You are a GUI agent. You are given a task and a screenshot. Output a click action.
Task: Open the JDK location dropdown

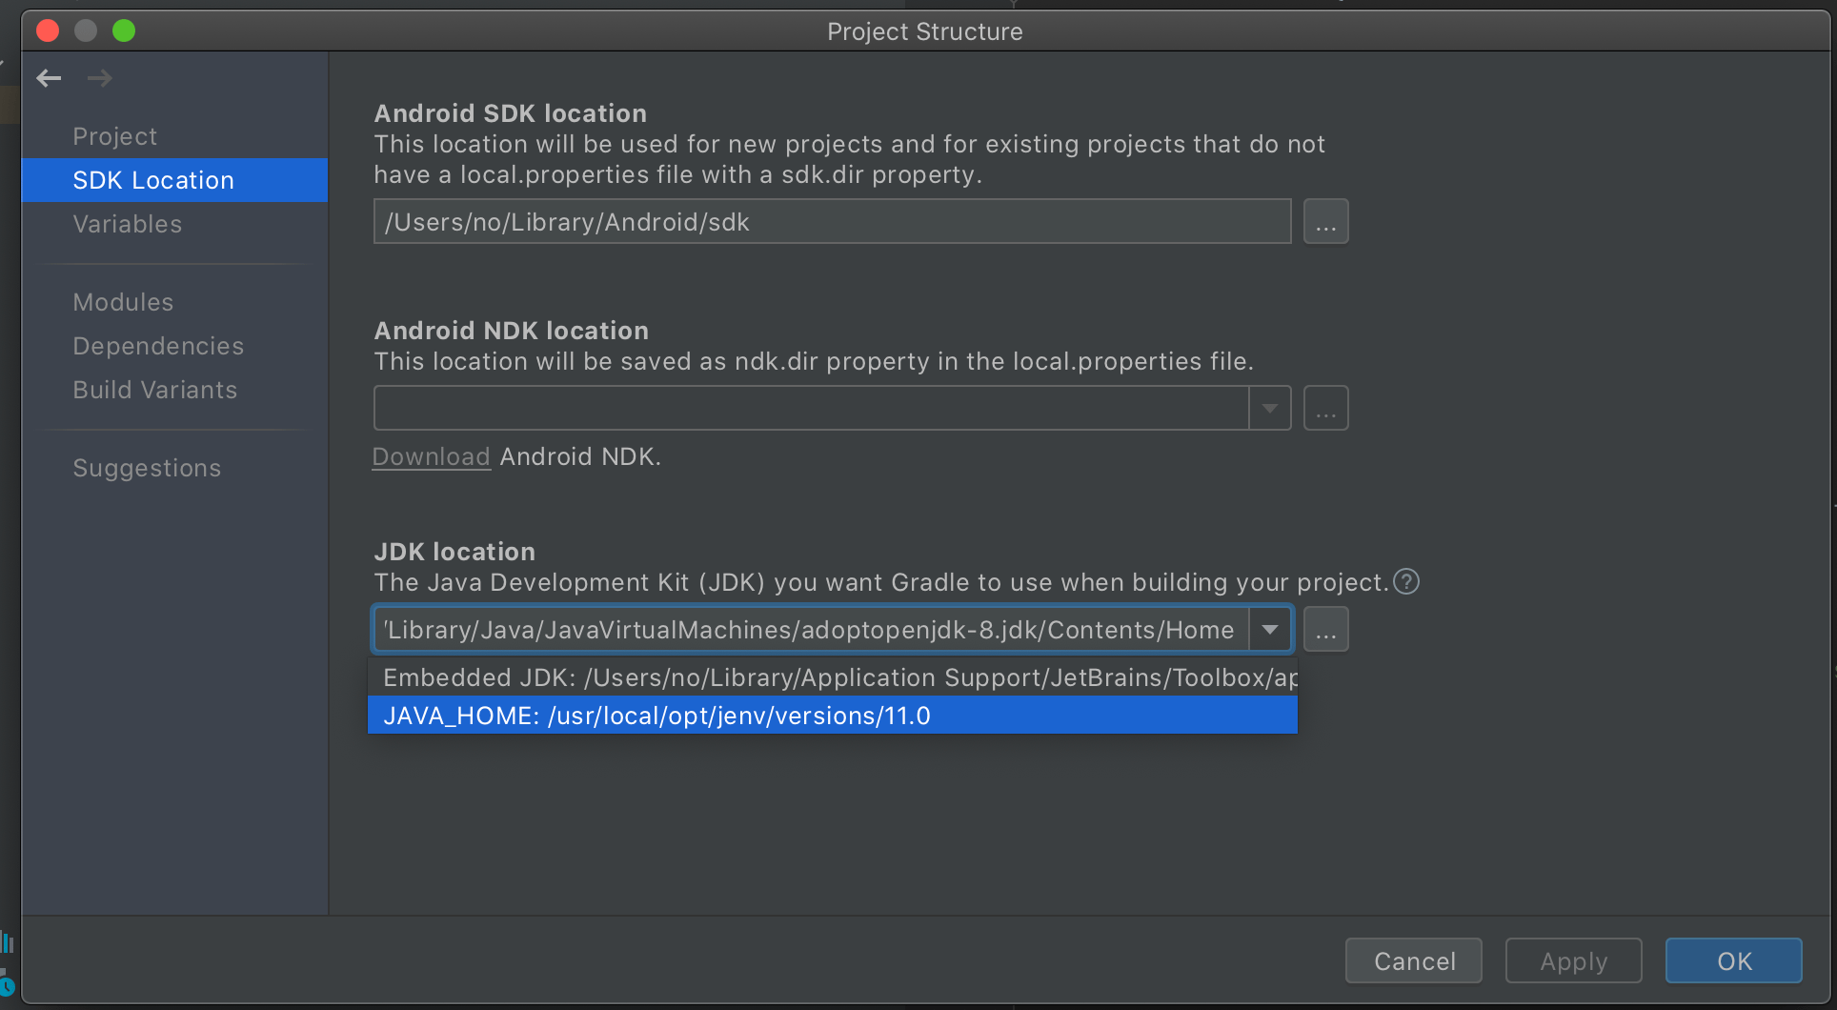[1268, 629]
